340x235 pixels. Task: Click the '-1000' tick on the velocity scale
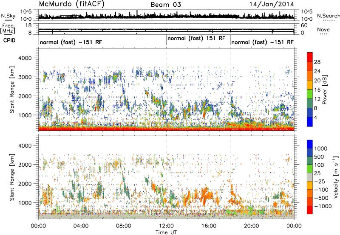point(323,206)
